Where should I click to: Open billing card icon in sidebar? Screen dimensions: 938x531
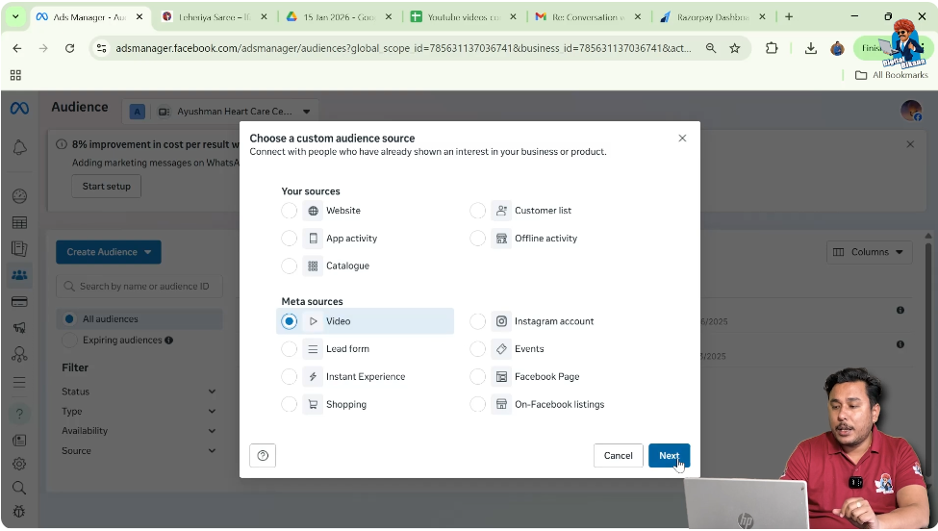click(19, 302)
